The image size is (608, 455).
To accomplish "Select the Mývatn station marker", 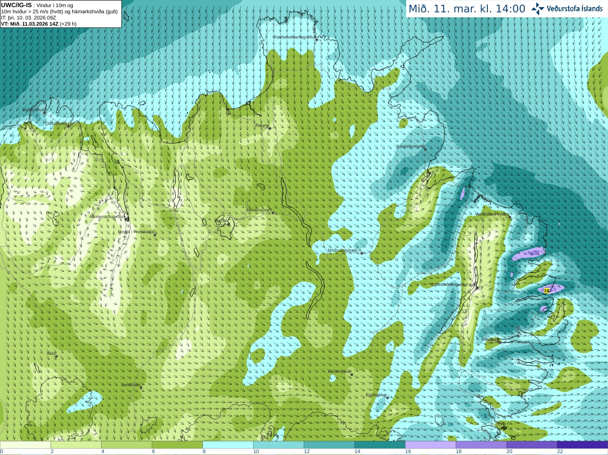I will pos(229,224).
